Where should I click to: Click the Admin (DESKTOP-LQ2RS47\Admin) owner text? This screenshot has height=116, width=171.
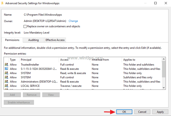coord(45,21)
